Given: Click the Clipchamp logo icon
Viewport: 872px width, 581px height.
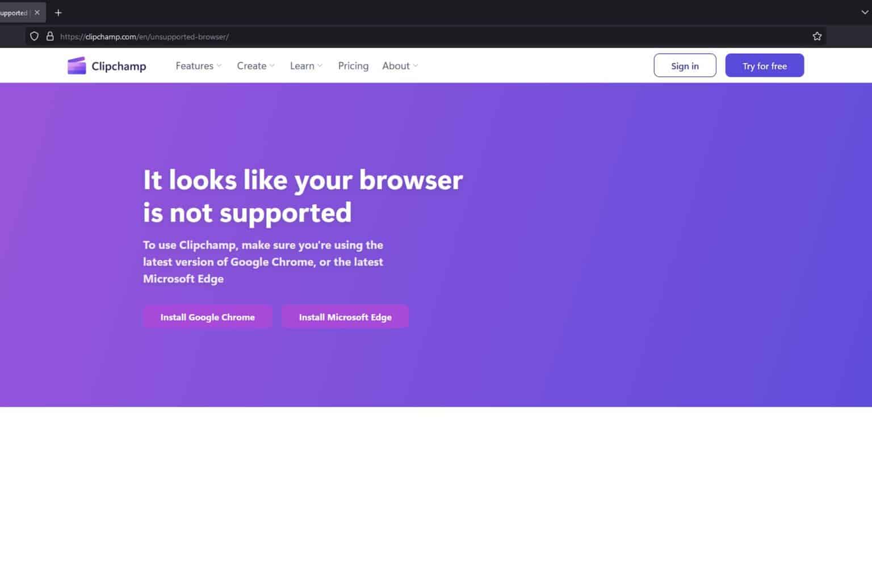Looking at the screenshot, I should pos(77,66).
